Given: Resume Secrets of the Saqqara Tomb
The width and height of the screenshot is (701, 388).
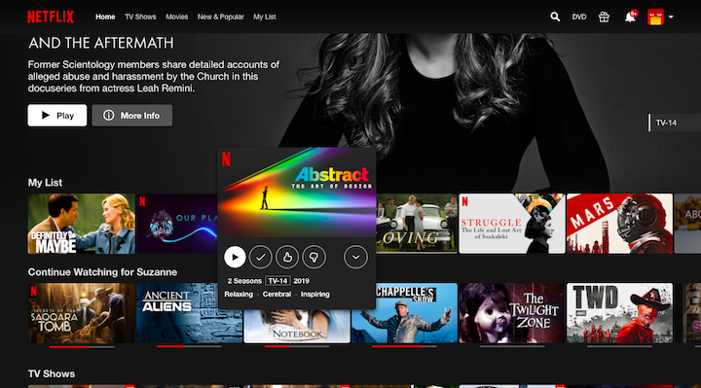Looking at the screenshot, I should click(x=82, y=313).
